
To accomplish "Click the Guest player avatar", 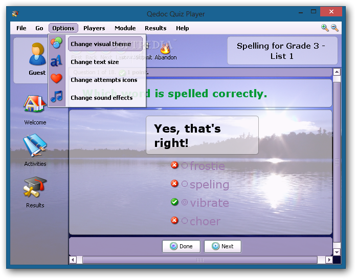I will point(37,55).
